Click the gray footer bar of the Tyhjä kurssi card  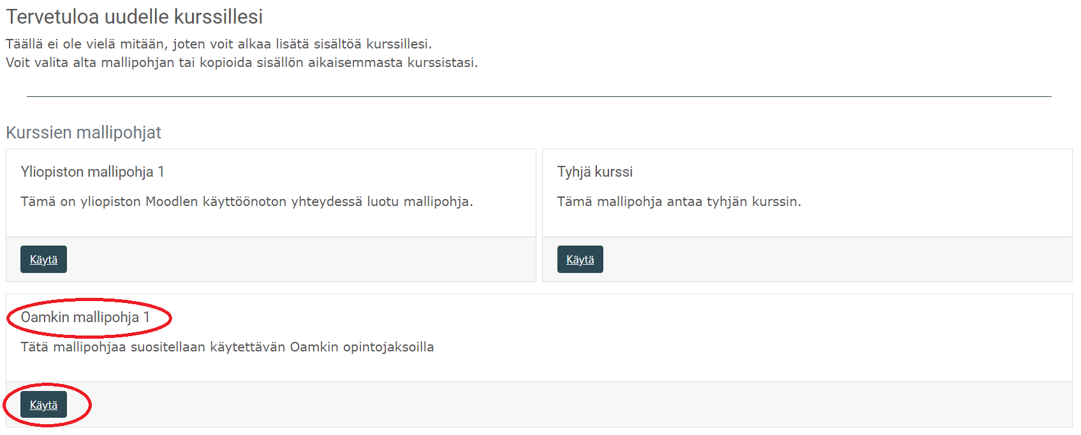807,259
